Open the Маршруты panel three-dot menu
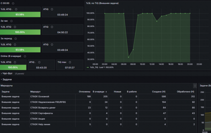The height and width of the screenshot is (133, 211). click(x=195, y=86)
